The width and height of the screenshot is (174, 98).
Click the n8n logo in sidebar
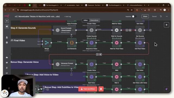(7, 16)
